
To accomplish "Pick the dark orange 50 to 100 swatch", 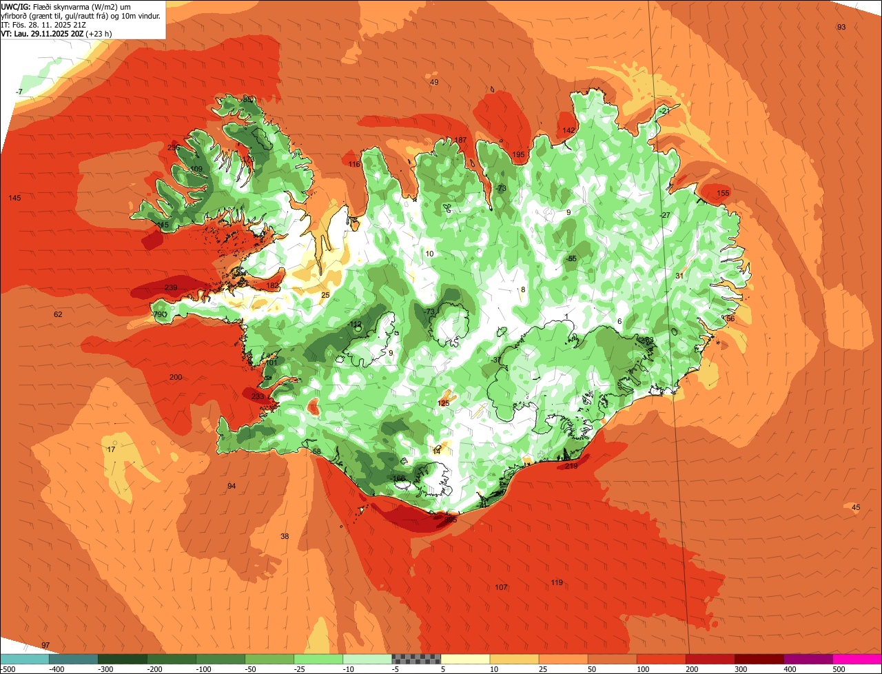I will pyautogui.click(x=611, y=659).
